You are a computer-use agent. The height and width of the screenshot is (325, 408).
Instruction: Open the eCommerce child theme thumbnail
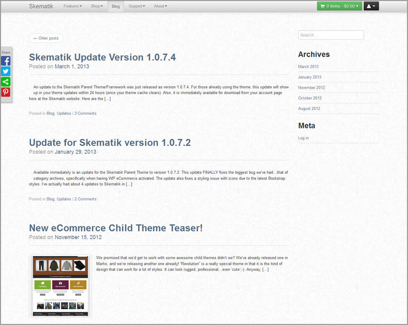pos(60,286)
